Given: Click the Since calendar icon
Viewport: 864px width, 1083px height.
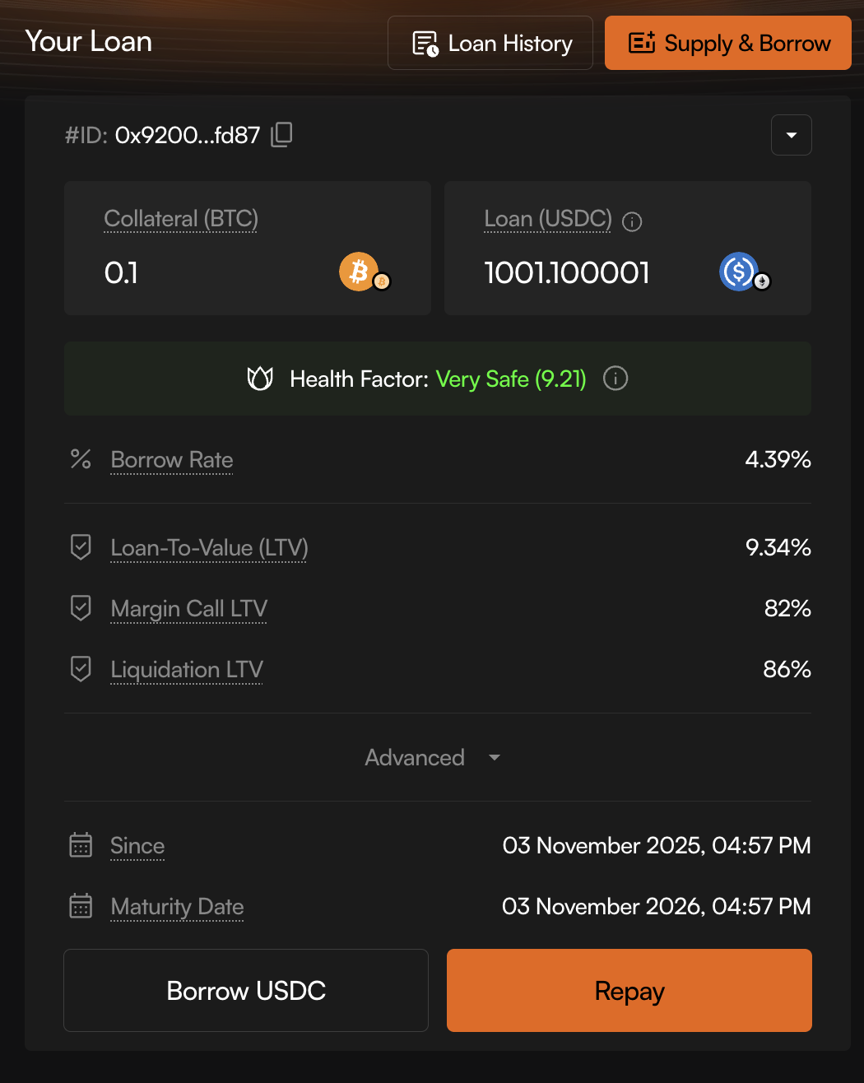Looking at the screenshot, I should (x=81, y=845).
